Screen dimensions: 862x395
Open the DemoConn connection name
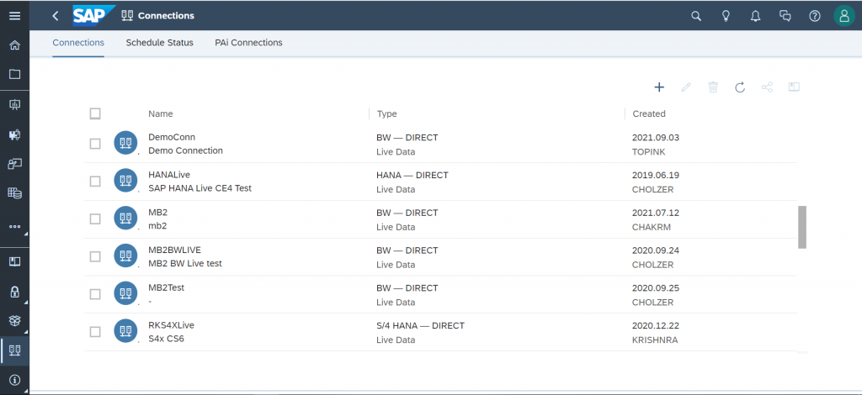coord(172,137)
